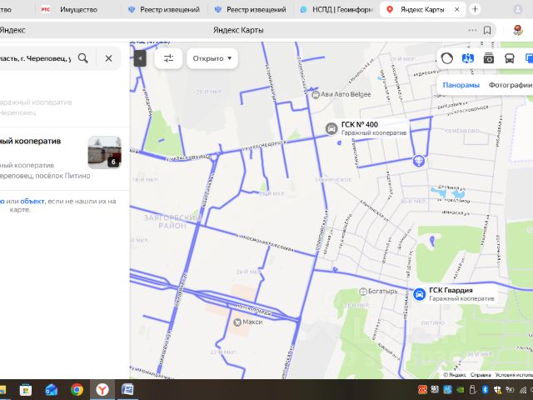
Task: Open the Справка link on map
Action: coord(481,375)
